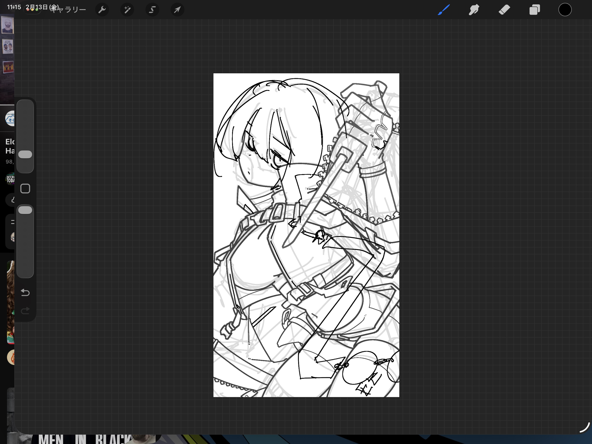Select the Eraser tool
This screenshot has width=592, height=444.
tap(504, 10)
